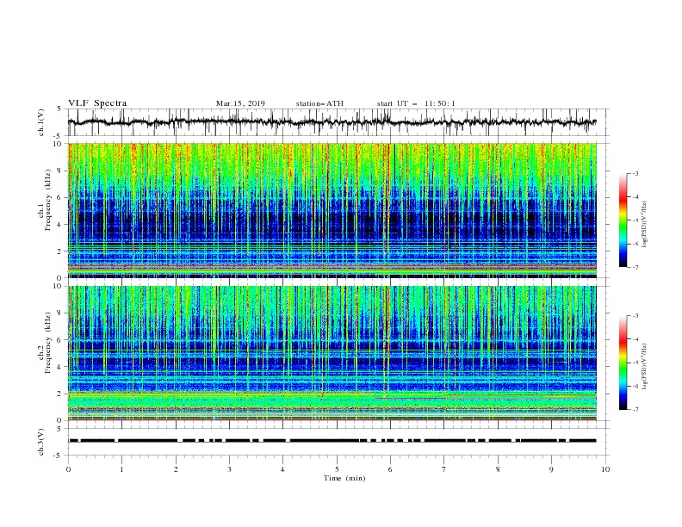Click the "5" tick on the time axis
The image size is (682, 527).
click(x=337, y=469)
